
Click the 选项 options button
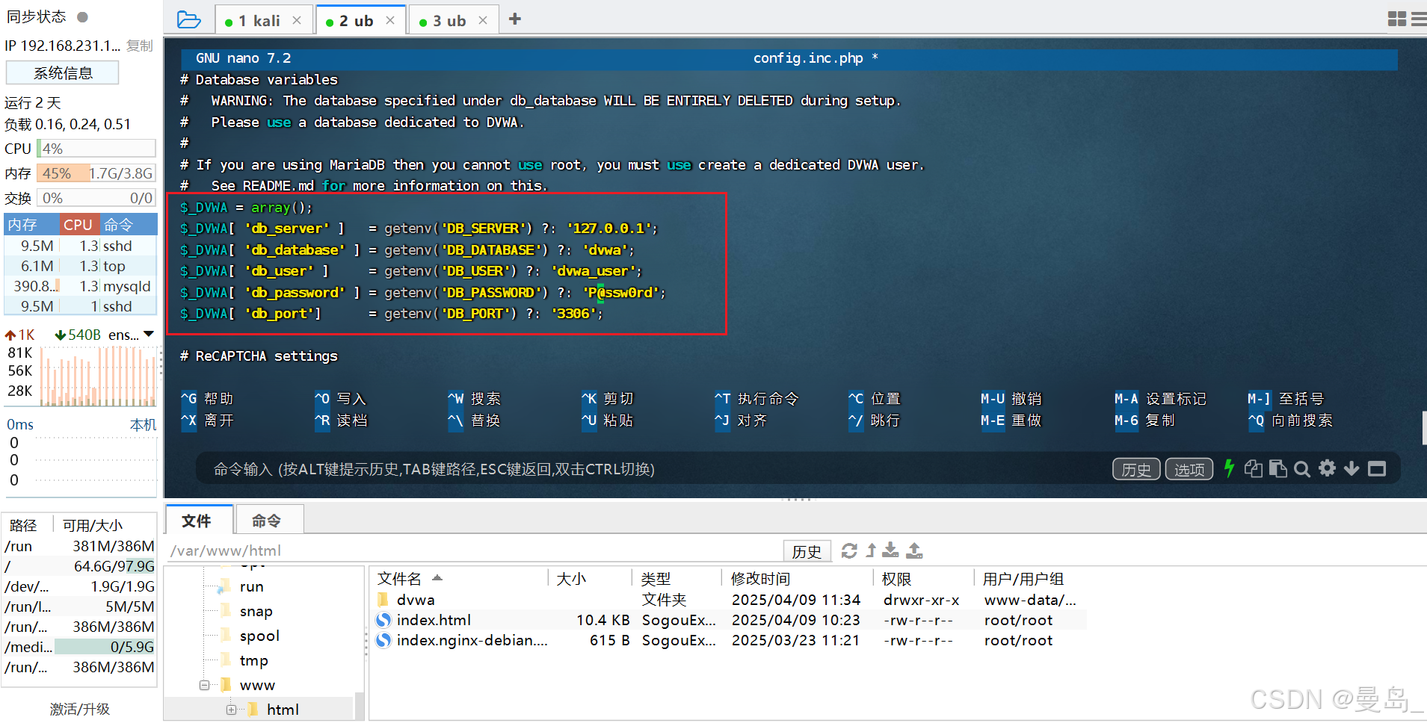(x=1189, y=469)
